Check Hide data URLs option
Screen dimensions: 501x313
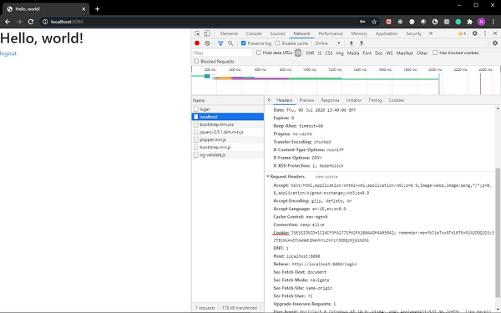click(x=259, y=53)
